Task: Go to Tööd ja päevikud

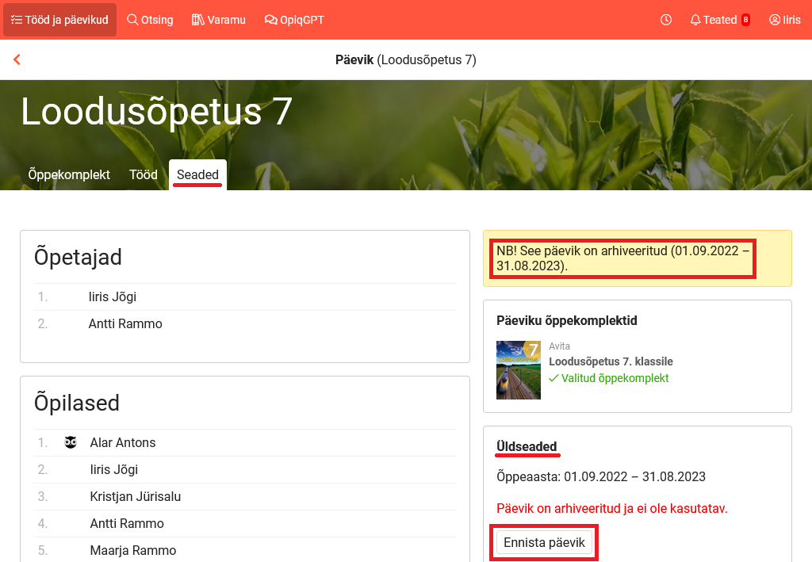Action: 59,20
